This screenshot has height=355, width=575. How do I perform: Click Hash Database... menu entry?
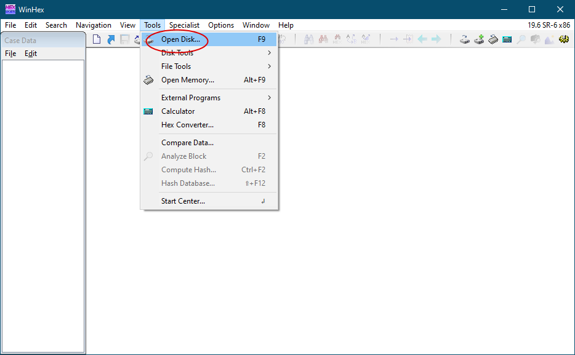tap(209, 183)
